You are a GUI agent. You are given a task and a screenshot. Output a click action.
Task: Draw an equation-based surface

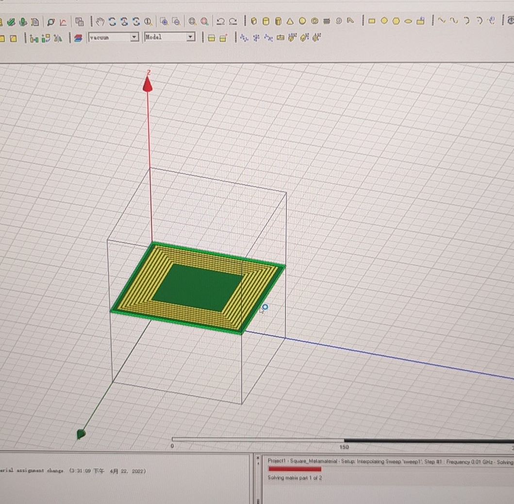pyautogui.click(x=421, y=21)
